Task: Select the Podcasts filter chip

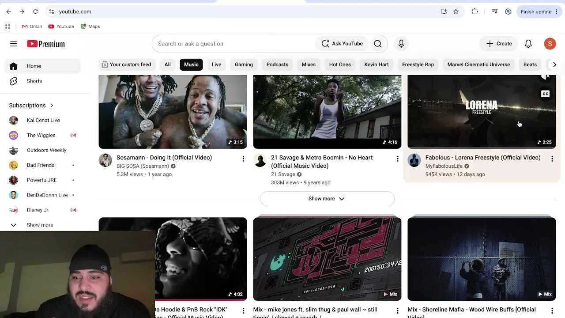Action: pyautogui.click(x=277, y=64)
